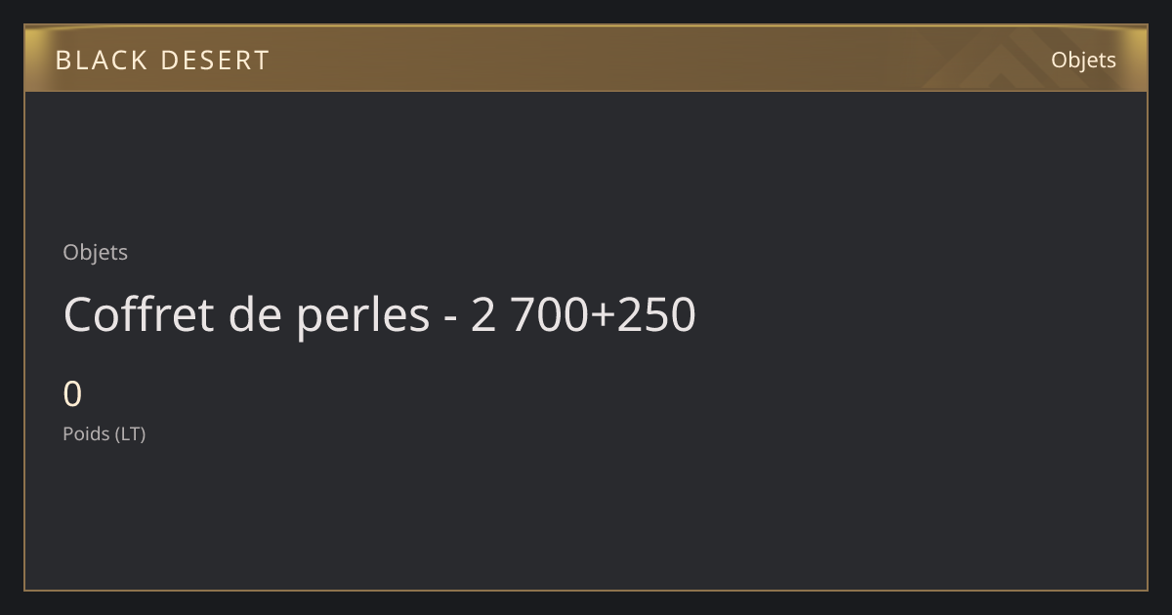Select the Objets breadcrumb above the title

pos(96,252)
